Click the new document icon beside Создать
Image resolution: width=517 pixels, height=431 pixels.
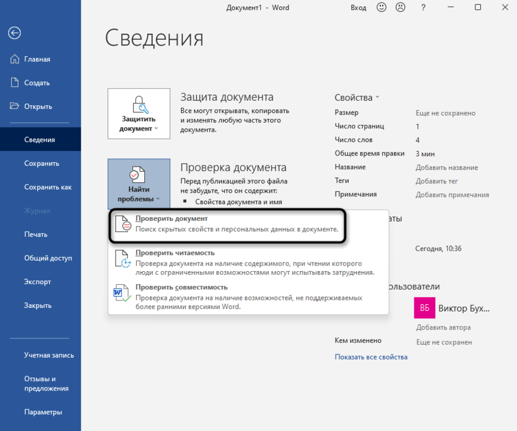click(x=14, y=83)
